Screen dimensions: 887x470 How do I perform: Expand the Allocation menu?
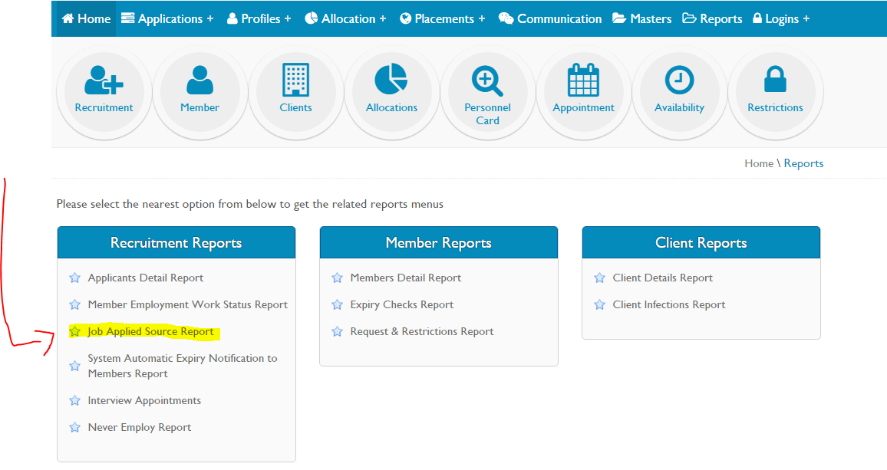pyautogui.click(x=345, y=18)
